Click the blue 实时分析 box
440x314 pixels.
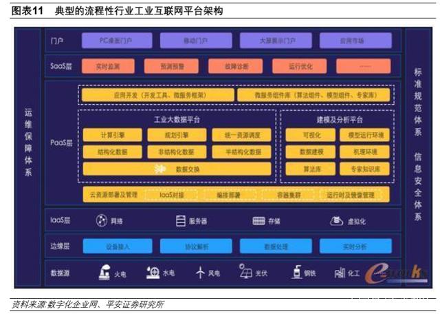(x=355, y=247)
